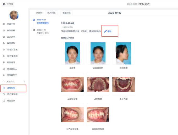Click the 导出记录 export icon
The height and width of the screenshot is (135, 178).
4,100
